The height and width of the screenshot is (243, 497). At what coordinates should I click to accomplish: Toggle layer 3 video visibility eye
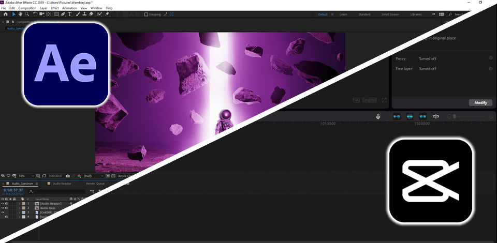click(x=3, y=212)
